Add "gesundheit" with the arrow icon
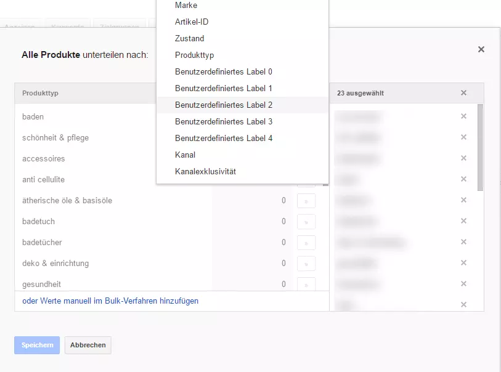Viewport: 501px width, 372px height. point(306,284)
